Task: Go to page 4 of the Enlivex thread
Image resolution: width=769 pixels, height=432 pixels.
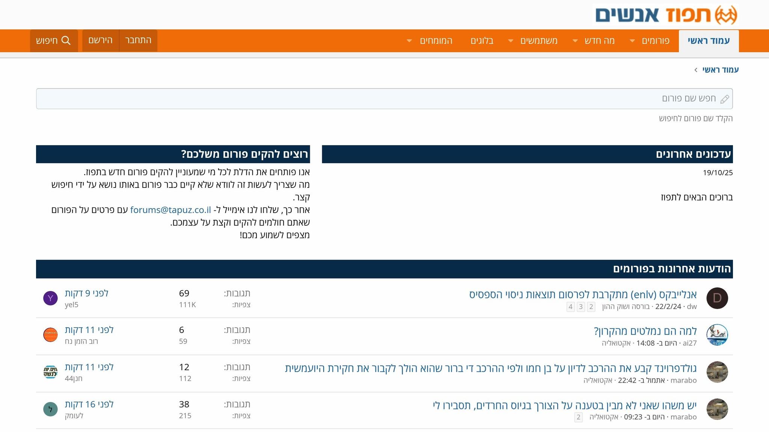Action: click(x=570, y=307)
